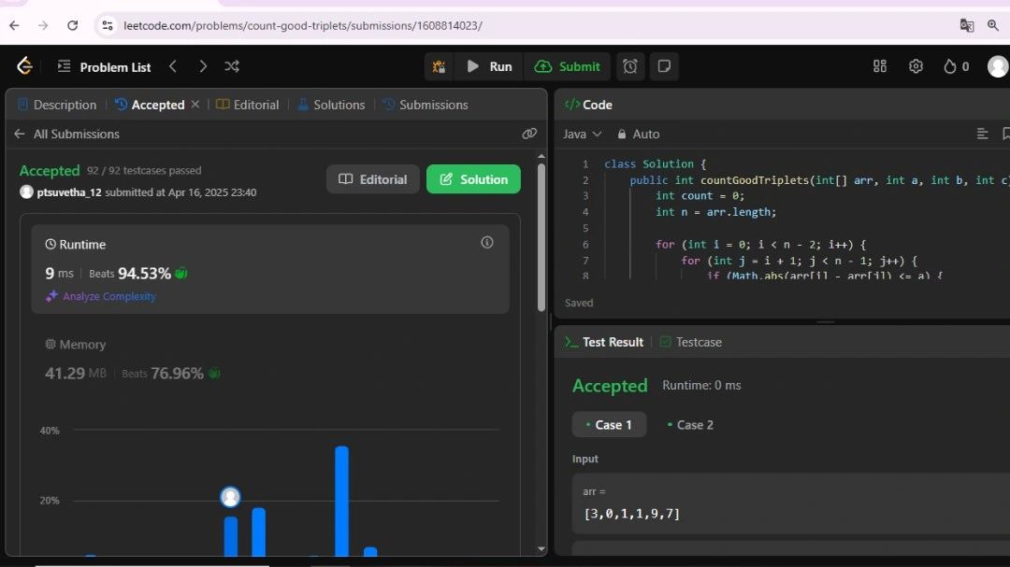Go back to All Submissions
Image resolution: width=1010 pixels, height=567 pixels.
click(66, 134)
